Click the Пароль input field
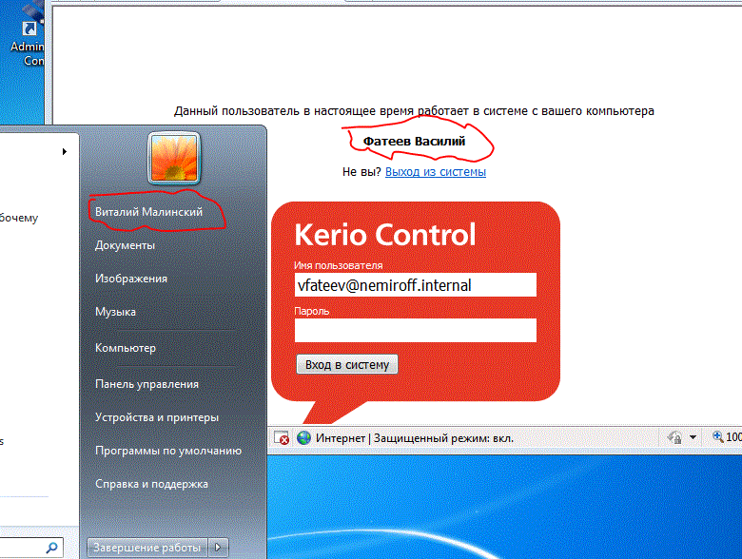742x559 pixels. tap(416, 330)
